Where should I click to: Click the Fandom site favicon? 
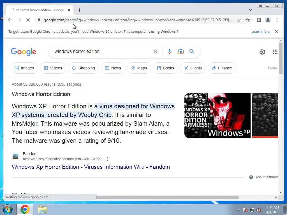tap(16, 156)
